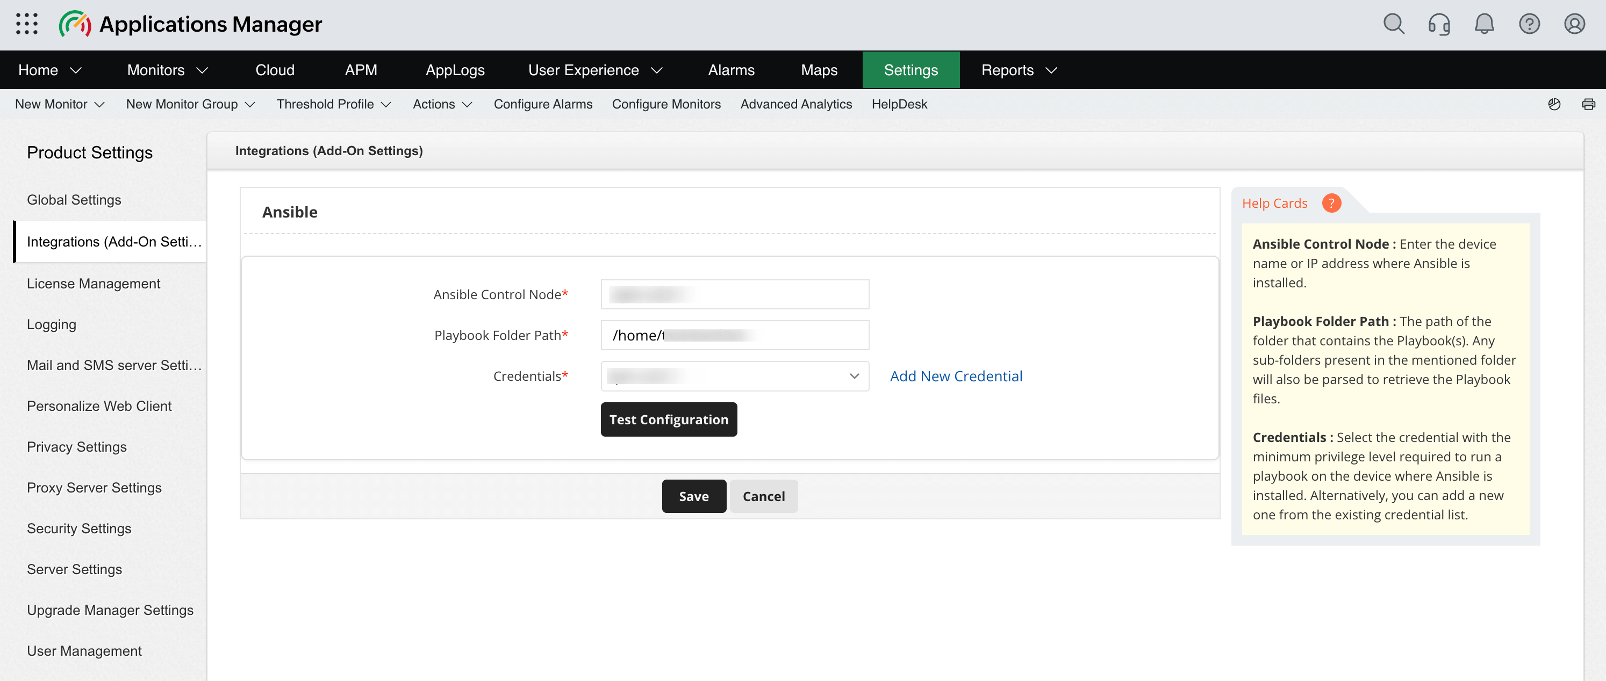
Task: Open the New Monitor Group dropdown
Action: (x=191, y=104)
